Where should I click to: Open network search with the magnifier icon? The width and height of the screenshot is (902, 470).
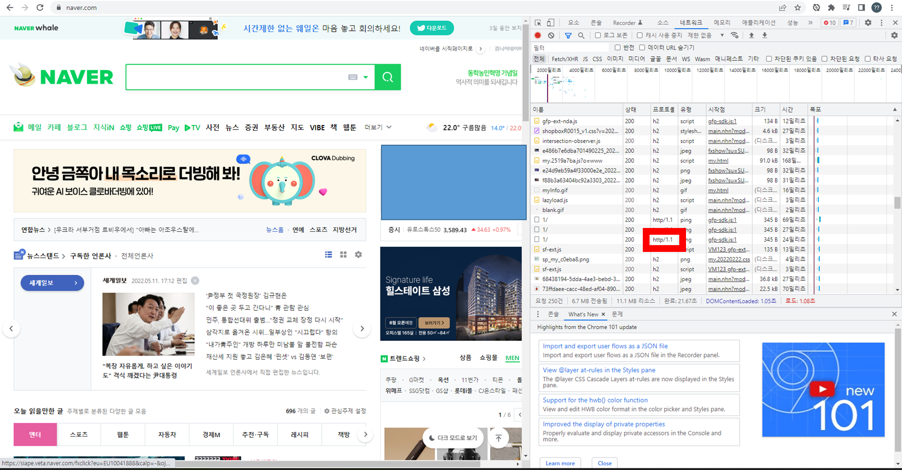pyautogui.click(x=581, y=35)
